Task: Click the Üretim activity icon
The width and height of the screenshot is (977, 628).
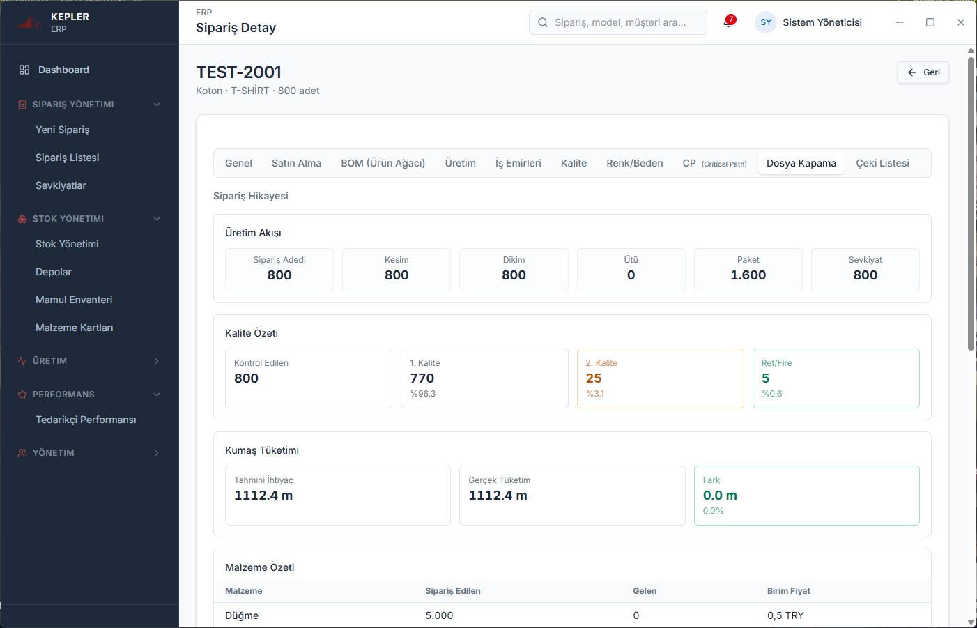Action: point(22,361)
